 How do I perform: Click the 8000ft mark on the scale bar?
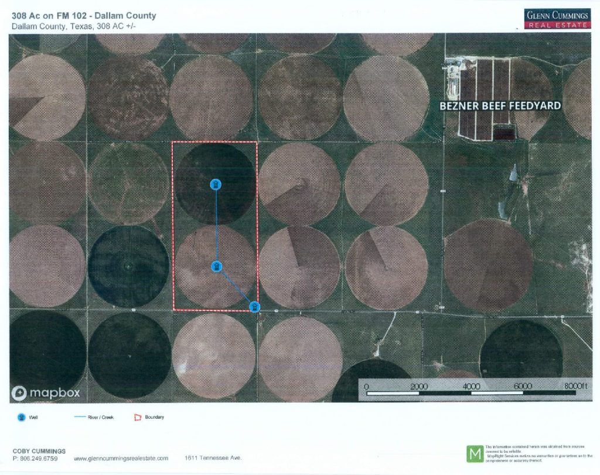pyautogui.click(x=575, y=385)
